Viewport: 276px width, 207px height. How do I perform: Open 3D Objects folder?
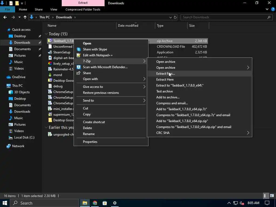[22, 92]
